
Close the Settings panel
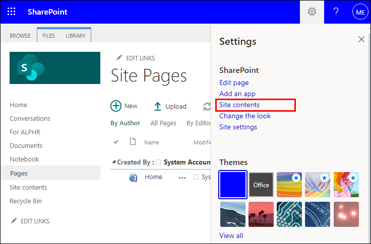(x=361, y=39)
